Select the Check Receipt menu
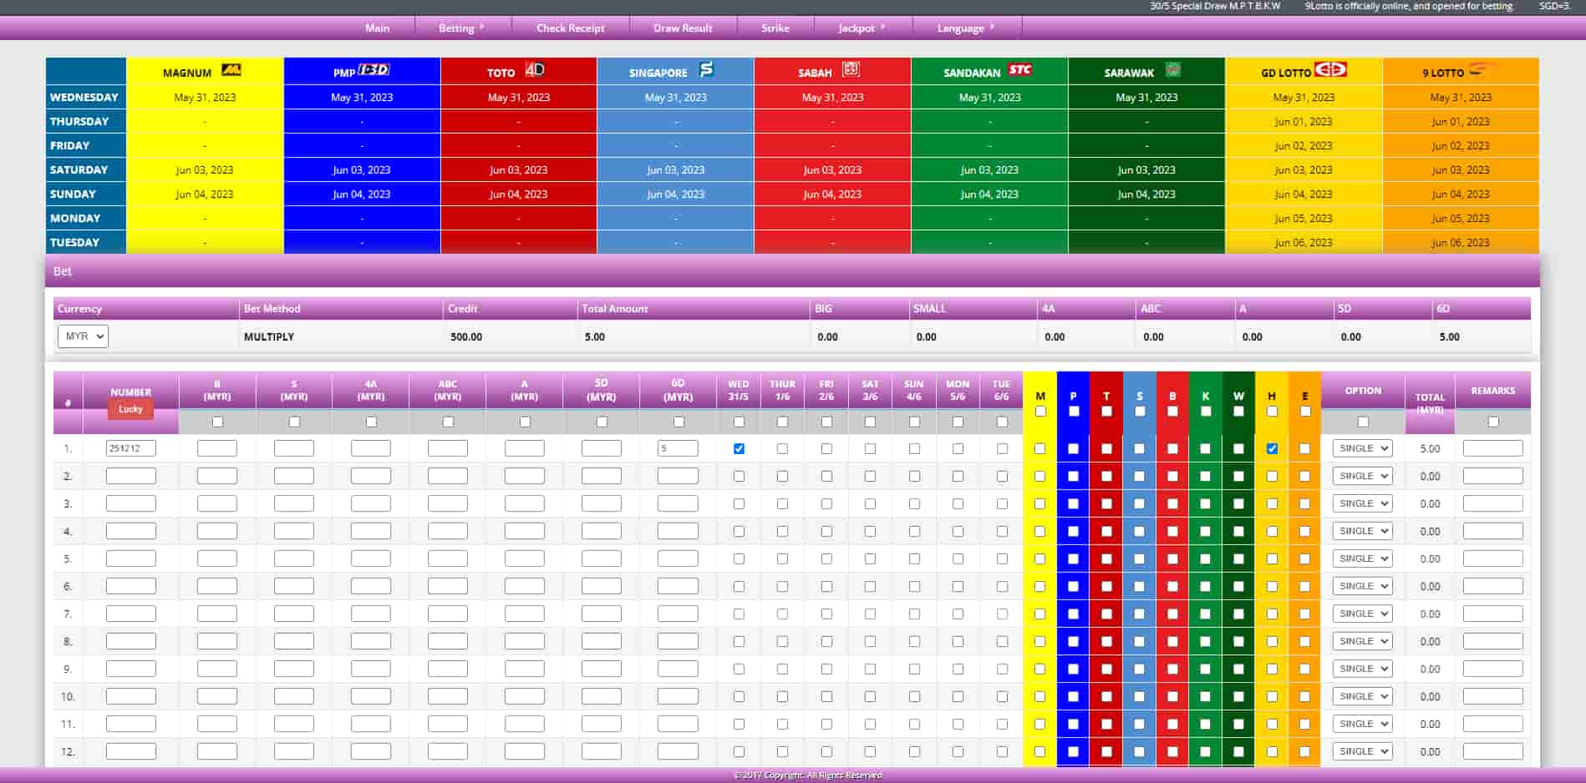The height and width of the screenshot is (783, 1586). coord(569,28)
